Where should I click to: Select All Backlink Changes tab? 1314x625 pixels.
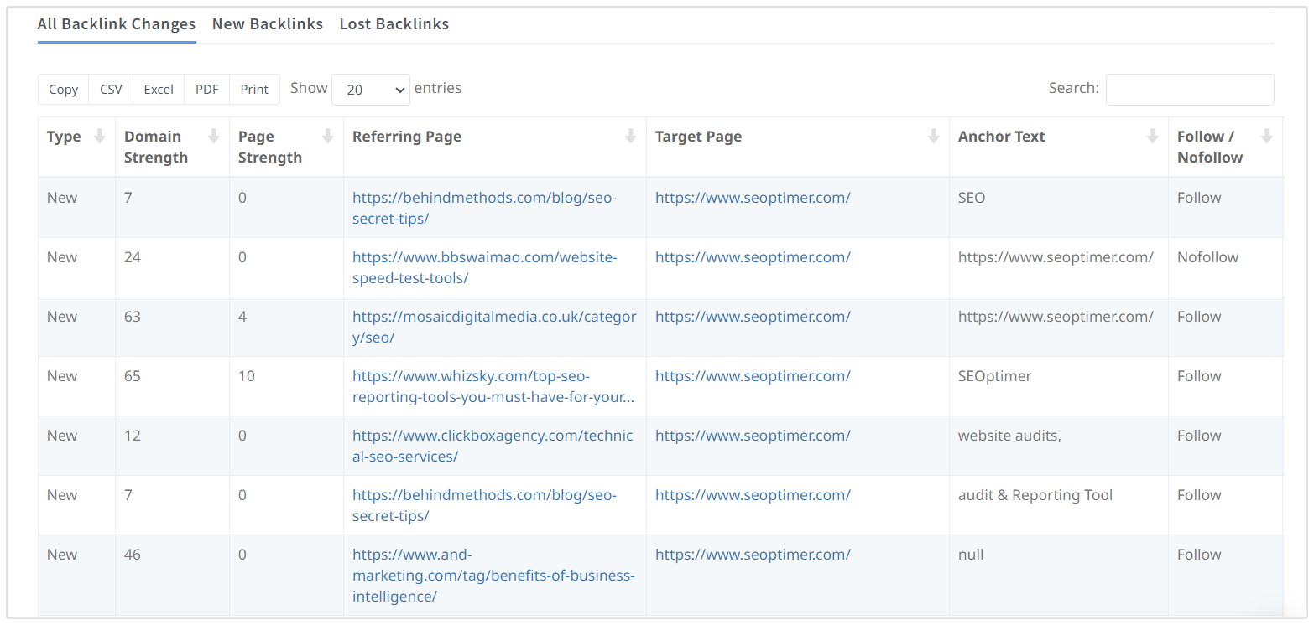coord(117,24)
